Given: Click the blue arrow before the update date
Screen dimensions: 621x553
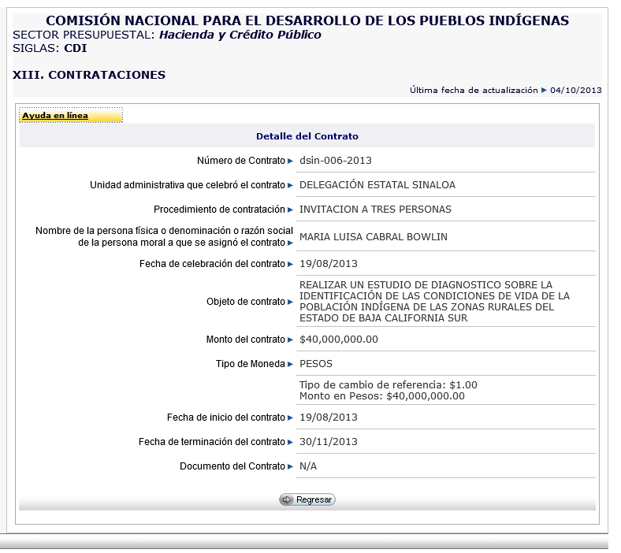Looking at the screenshot, I should pos(545,91).
